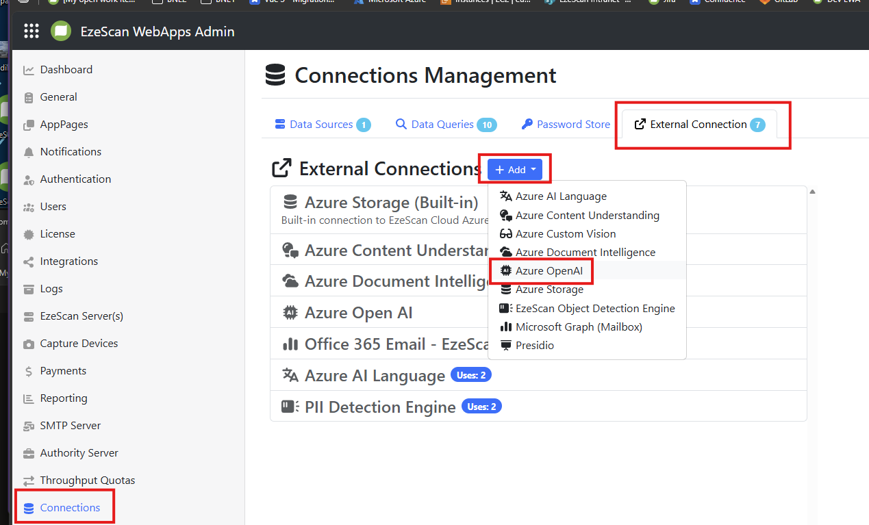Click the Reporting list icon
Screen dimensions: 869x525
[x=29, y=398]
